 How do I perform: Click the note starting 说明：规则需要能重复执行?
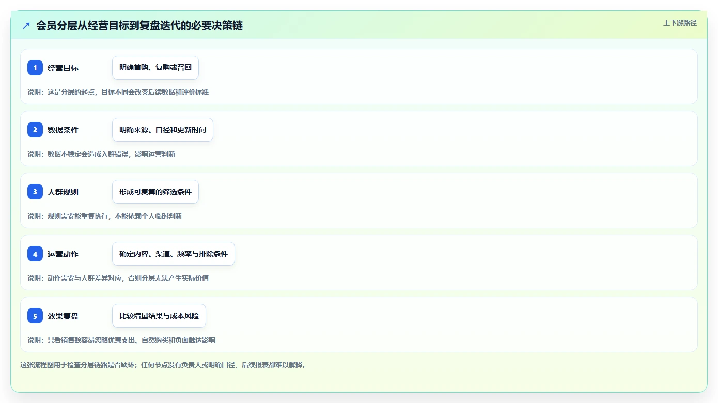click(104, 216)
